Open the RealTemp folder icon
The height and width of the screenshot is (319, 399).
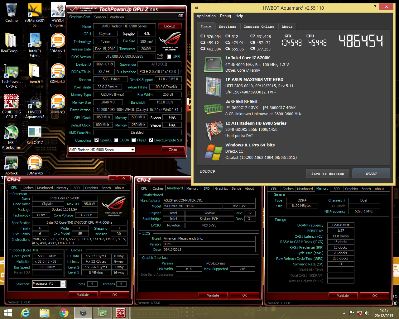[x=11, y=43]
